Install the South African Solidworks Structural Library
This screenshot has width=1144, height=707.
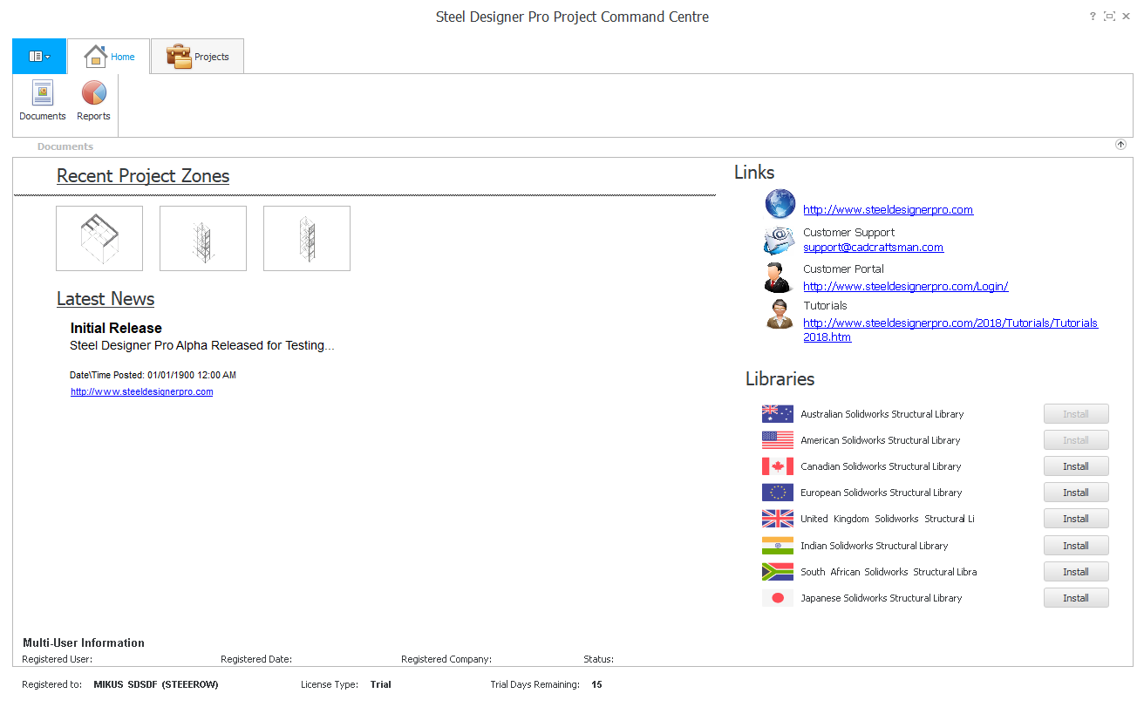click(1076, 572)
